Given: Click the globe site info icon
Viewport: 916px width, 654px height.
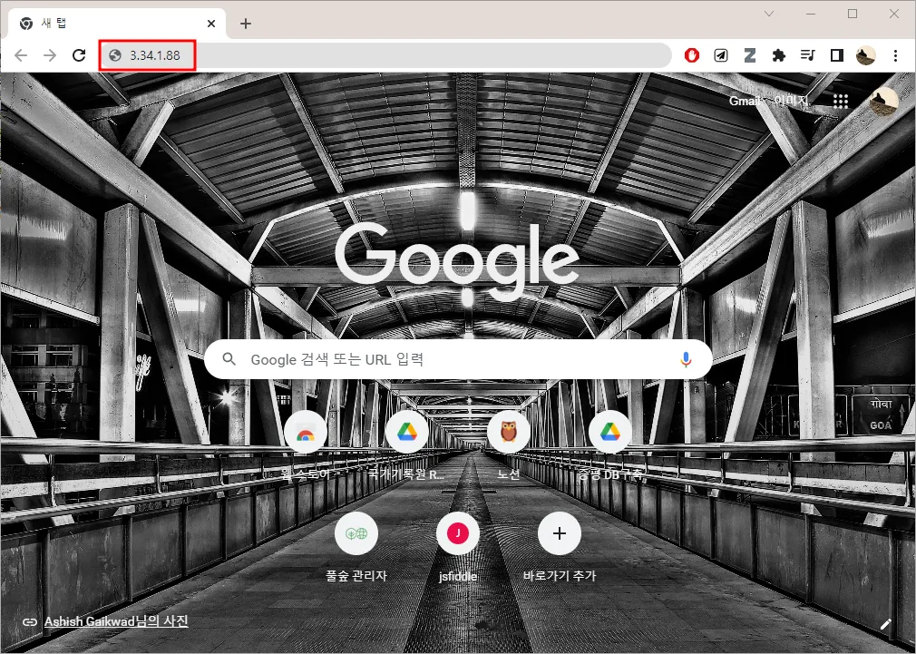Looking at the screenshot, I should [115, 55].
